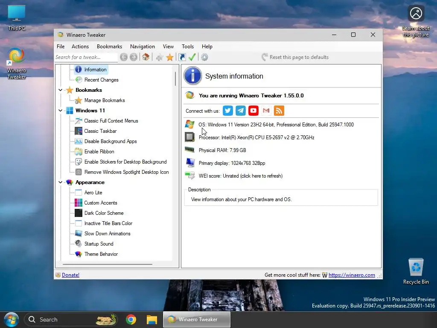Open the YouTube social link icon

(x=253, y=111)
